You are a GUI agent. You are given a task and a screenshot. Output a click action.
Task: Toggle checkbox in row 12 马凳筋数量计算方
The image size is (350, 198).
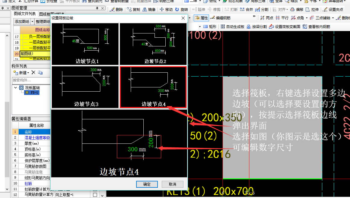(95, 195)
